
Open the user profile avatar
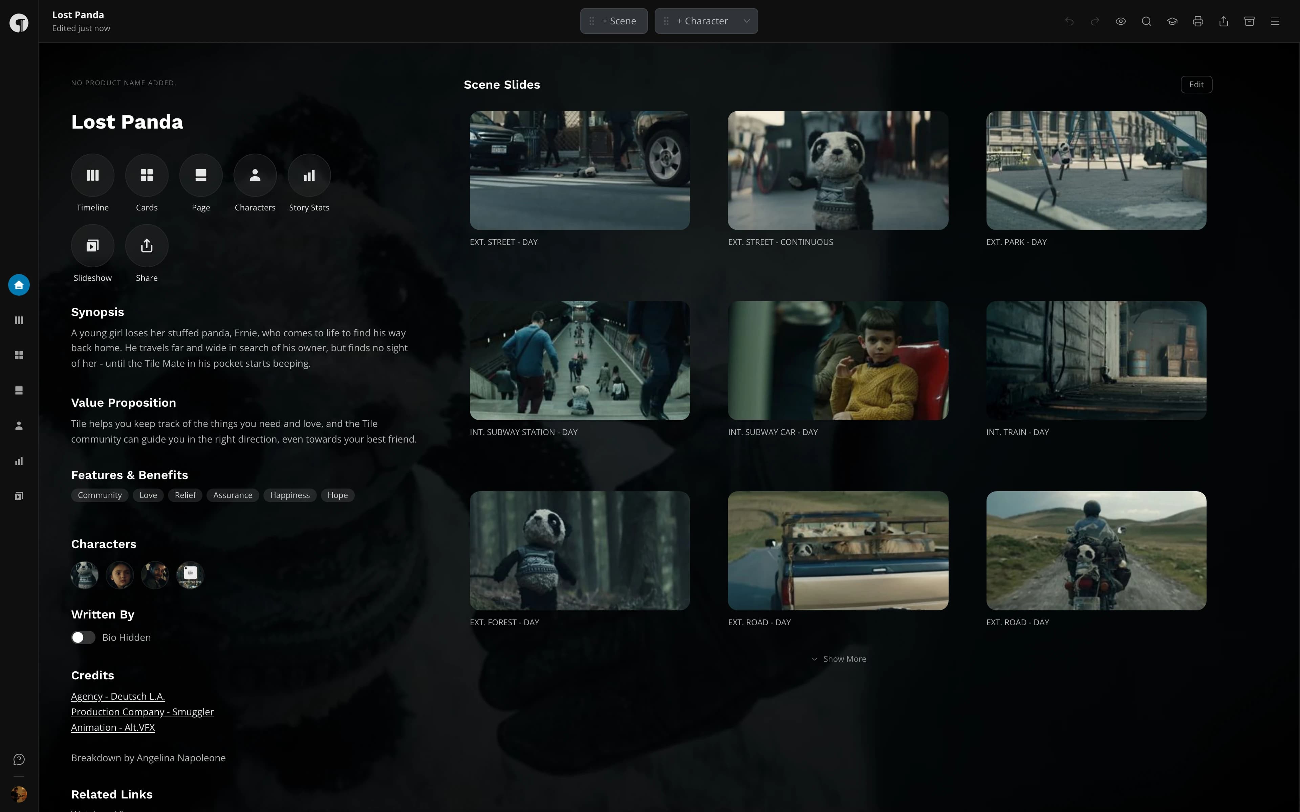coord(19,794)
